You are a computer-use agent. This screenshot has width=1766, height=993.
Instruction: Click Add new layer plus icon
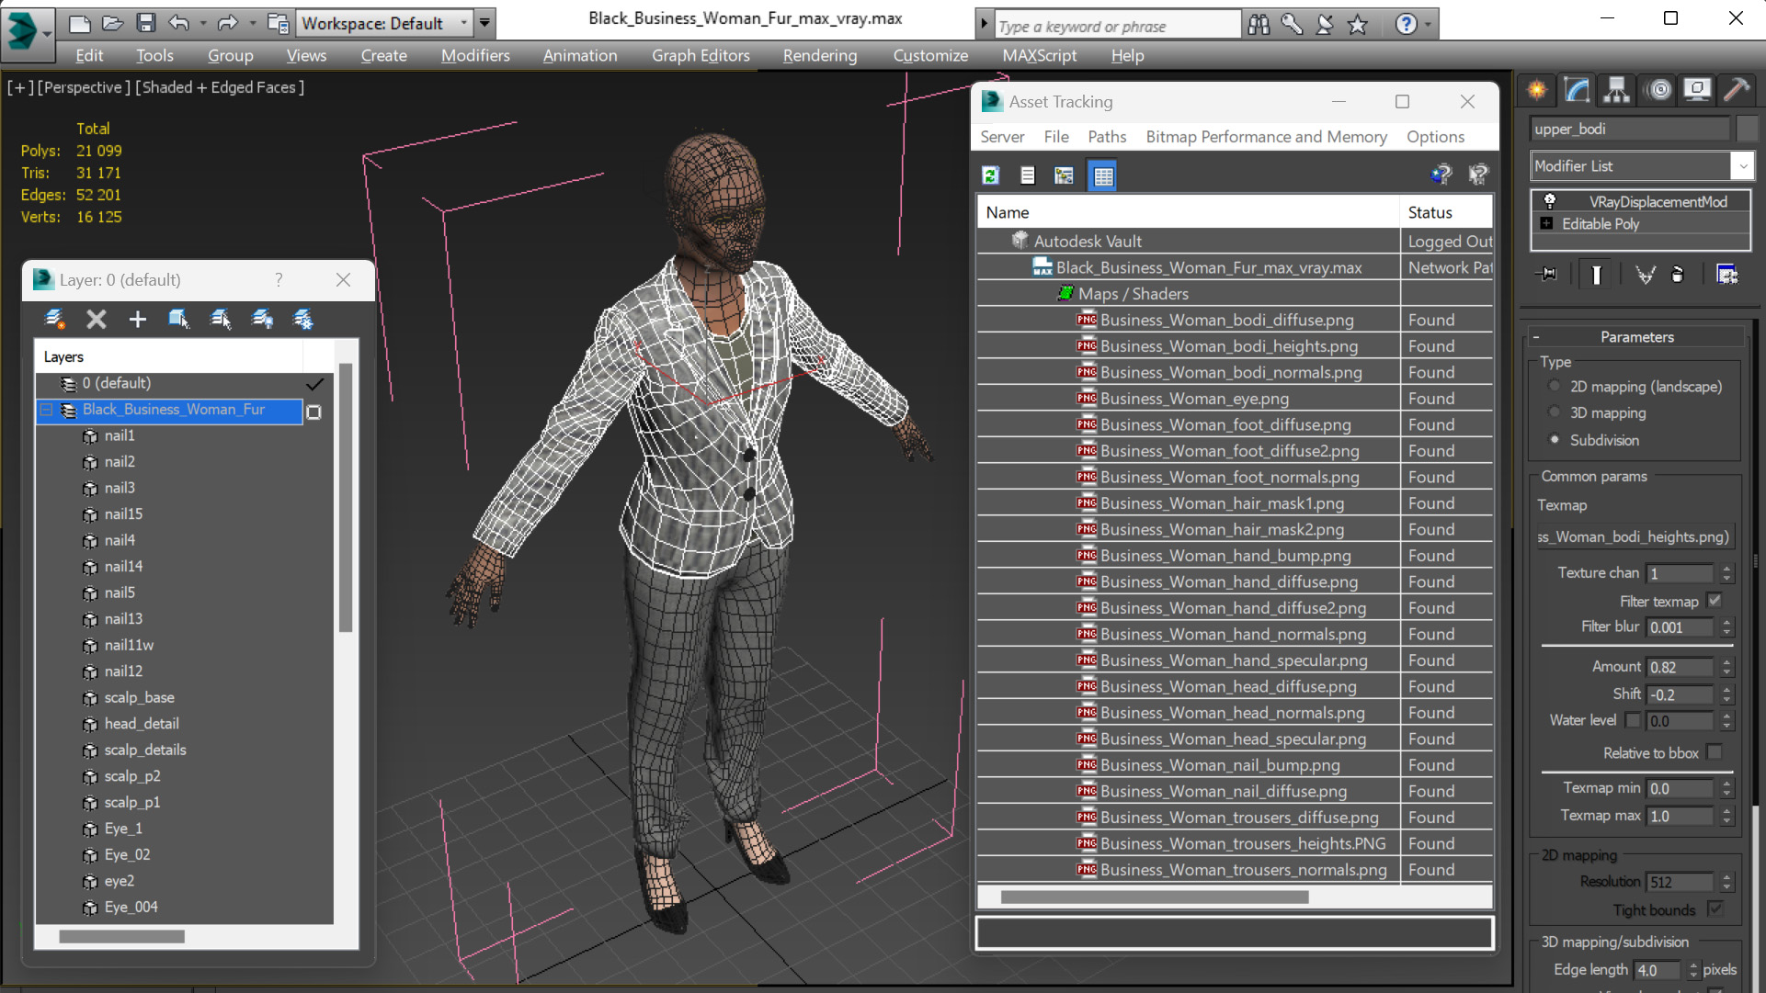click(137, 319)
